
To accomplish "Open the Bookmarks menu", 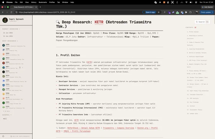I will pos(43,2).
